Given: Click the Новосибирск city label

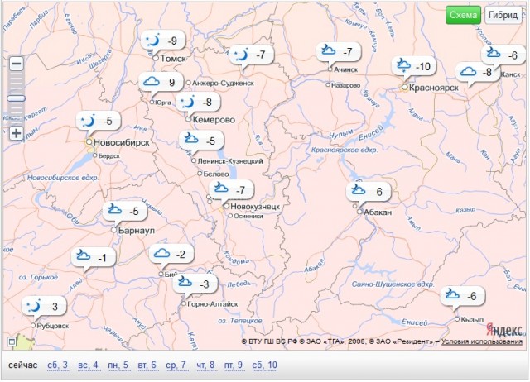Looking at the screenshot, I should (x=122, y=142).
